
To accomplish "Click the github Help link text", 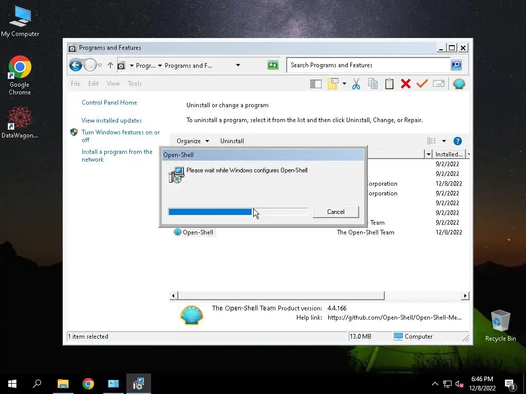I will pos(394,318).
